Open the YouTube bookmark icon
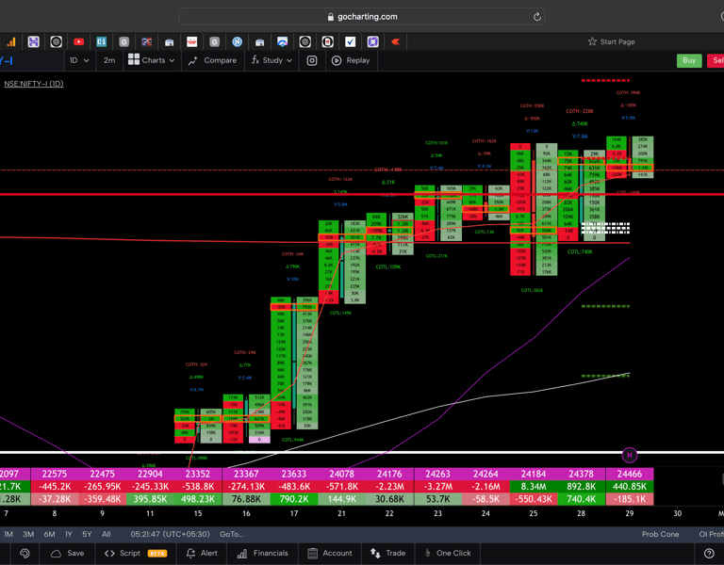The width and height of the screenshot is (724, 565). click(79, 42)
